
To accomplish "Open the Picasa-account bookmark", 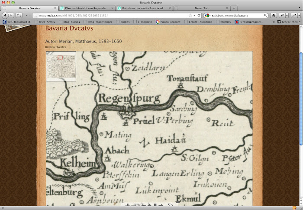I will tap(168, 22).
